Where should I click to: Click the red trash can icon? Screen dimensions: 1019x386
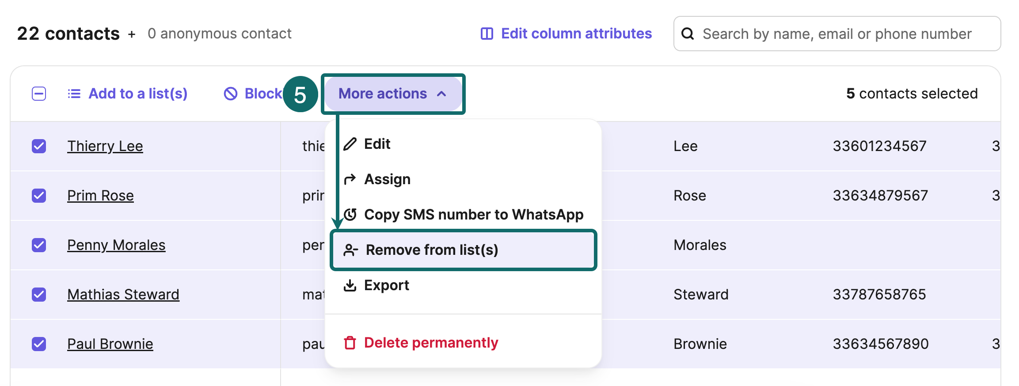[x=350, y=343]
